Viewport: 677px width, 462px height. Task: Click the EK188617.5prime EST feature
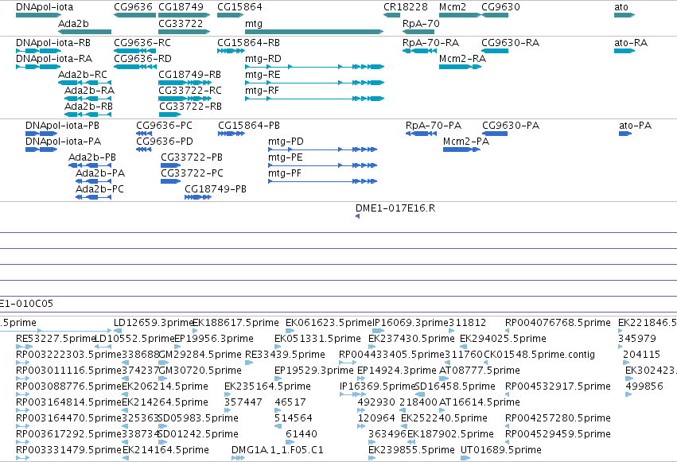[195, 331]
